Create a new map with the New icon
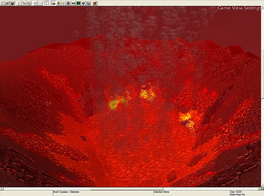Image resolution: width=264 pixels, height=196 pixels. (2, 3)
